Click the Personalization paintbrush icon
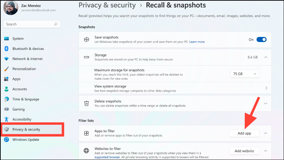The width and height of the screenshot is (284, 160). [x=6, y=69]
